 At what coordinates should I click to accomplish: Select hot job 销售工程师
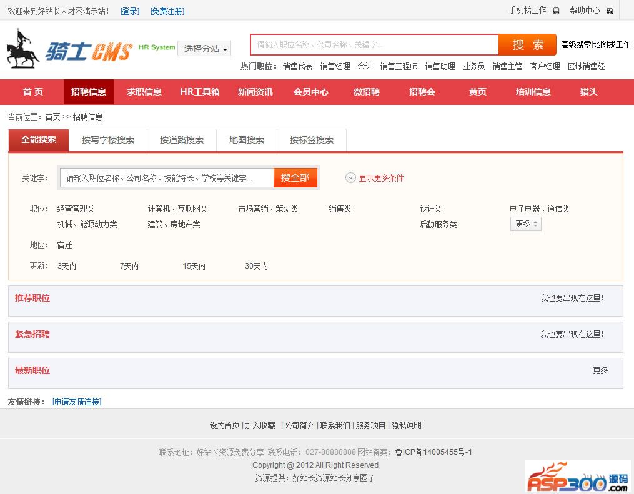click(x=399, y=66)
